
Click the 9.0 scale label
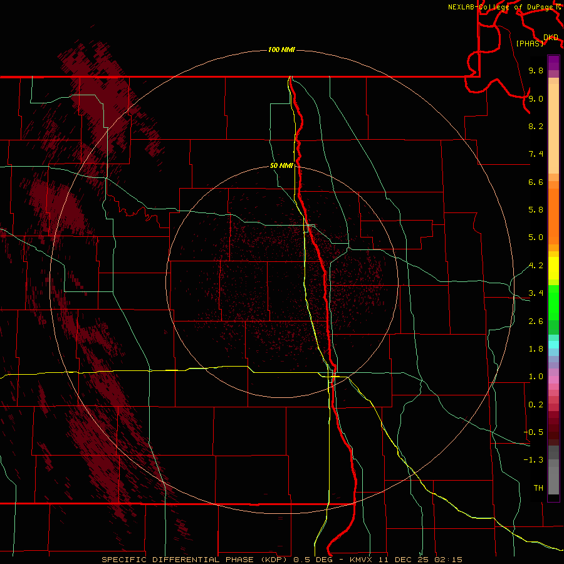point(536,98)
